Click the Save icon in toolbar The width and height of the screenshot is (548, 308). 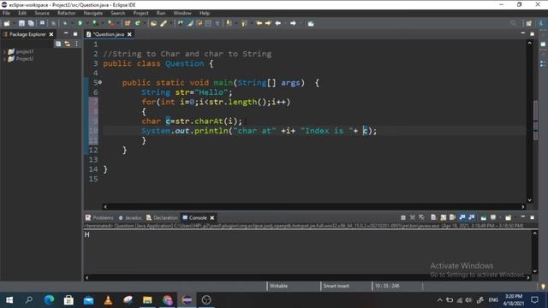pyautogui.click(x=21, y=23)
